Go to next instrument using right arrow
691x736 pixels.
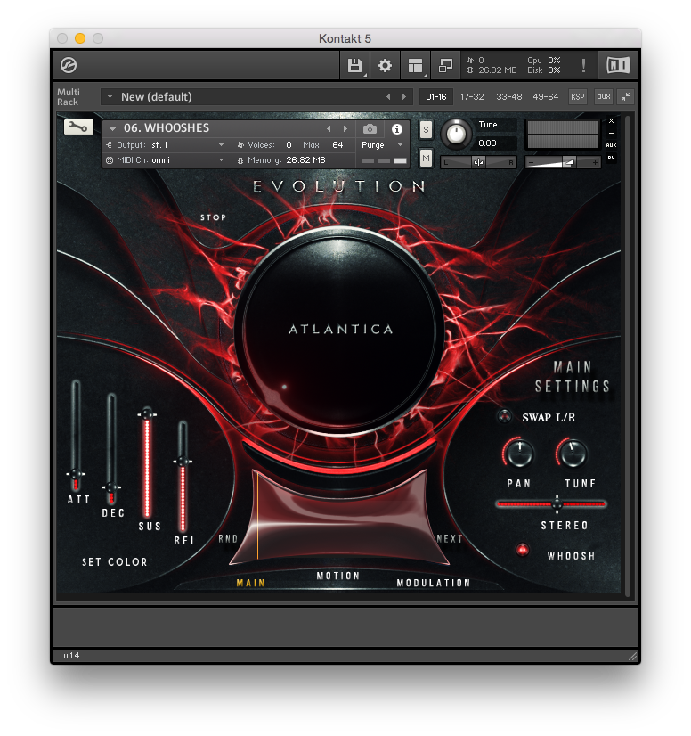pos(345,128)
